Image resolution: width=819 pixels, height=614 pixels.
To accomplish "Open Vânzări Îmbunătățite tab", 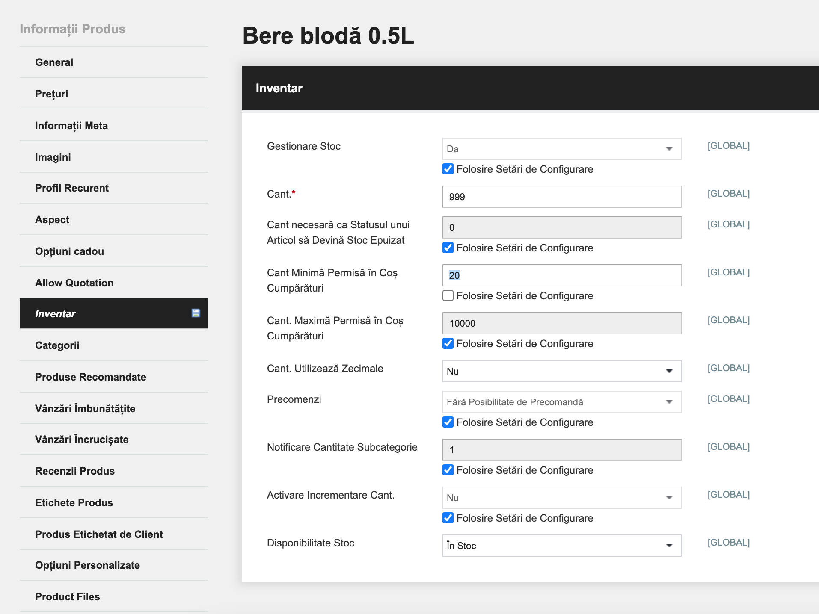I will 114,409.
